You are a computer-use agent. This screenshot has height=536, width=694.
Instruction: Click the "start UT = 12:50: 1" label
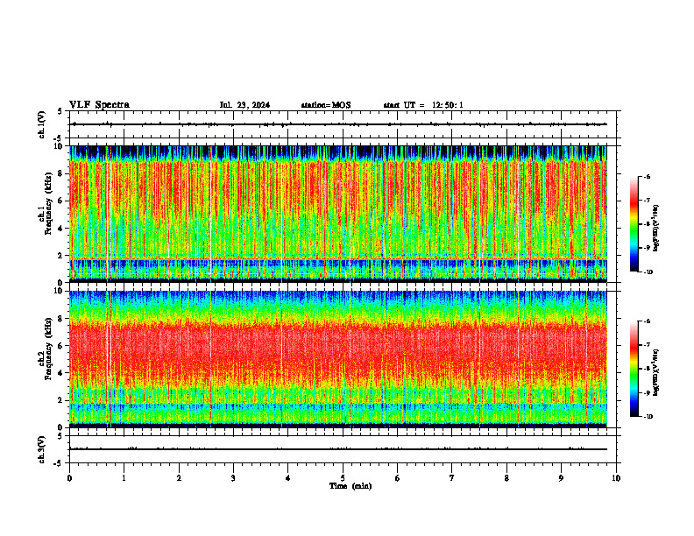tap(423, 105)
